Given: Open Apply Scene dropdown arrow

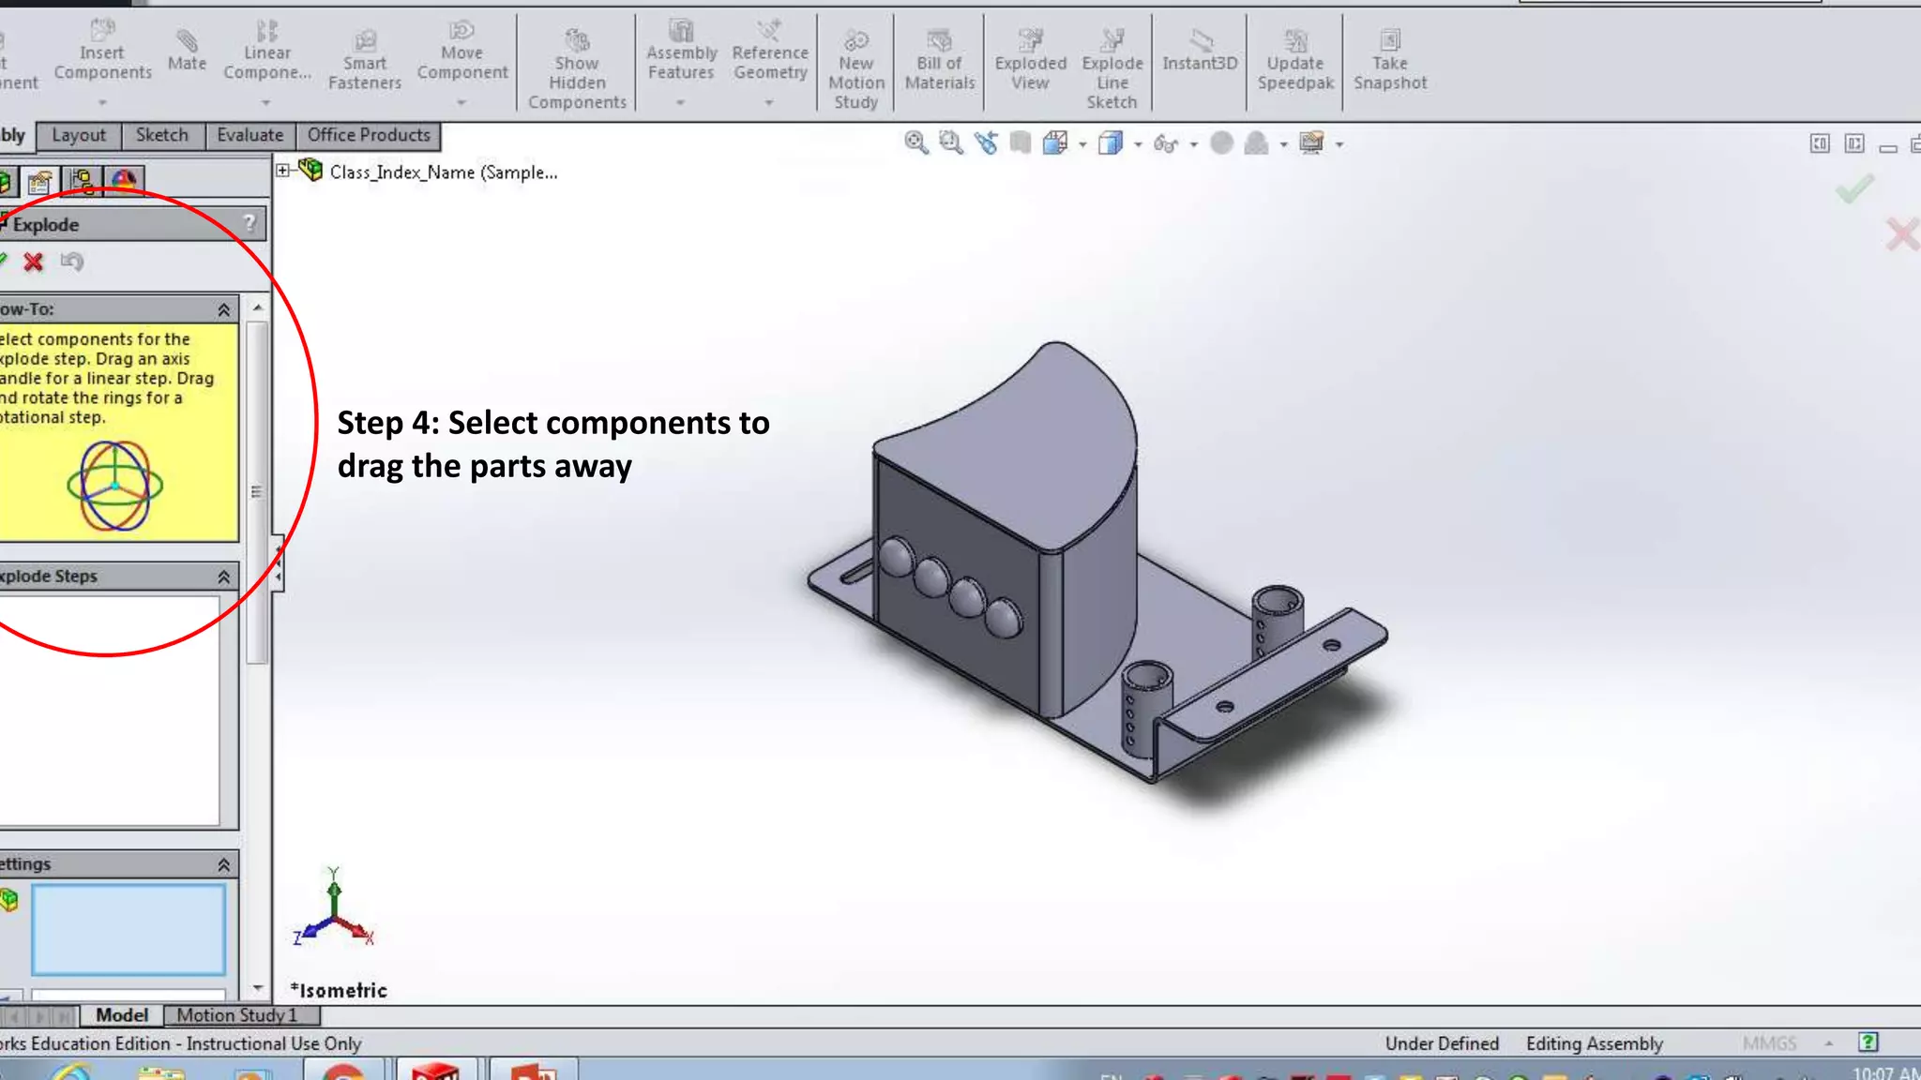Looking at the screenshot, I should (1283, 144).
